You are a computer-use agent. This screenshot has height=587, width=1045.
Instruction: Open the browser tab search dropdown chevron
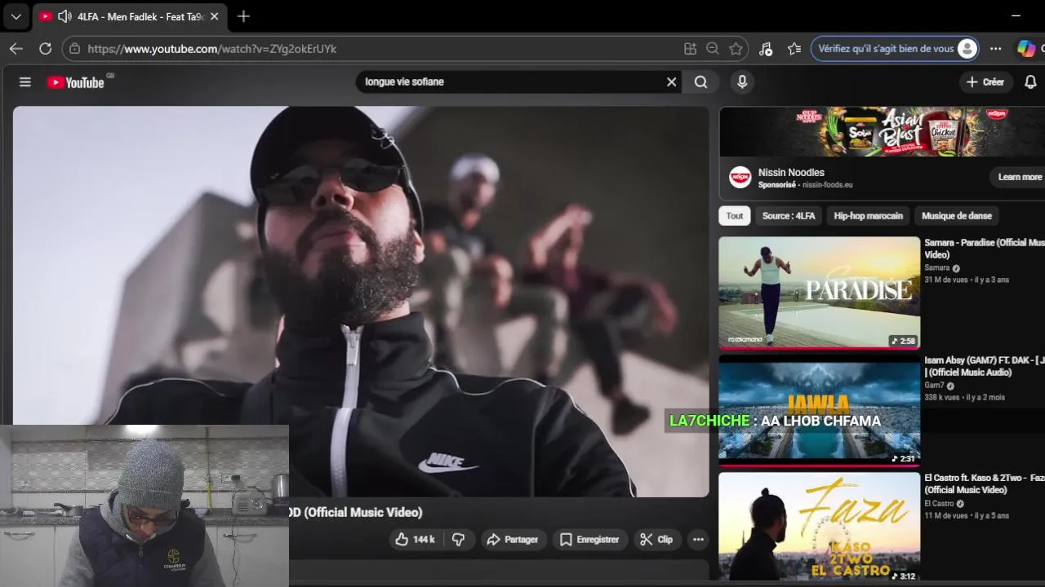point(16,16)
